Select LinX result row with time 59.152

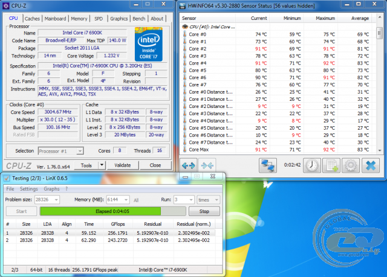pos(109,233)
